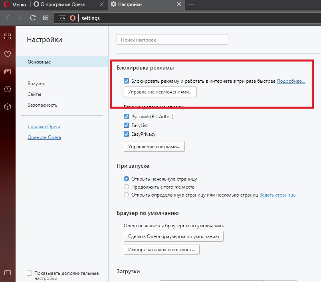Open the Оцените Opera link

coord(44,137)
